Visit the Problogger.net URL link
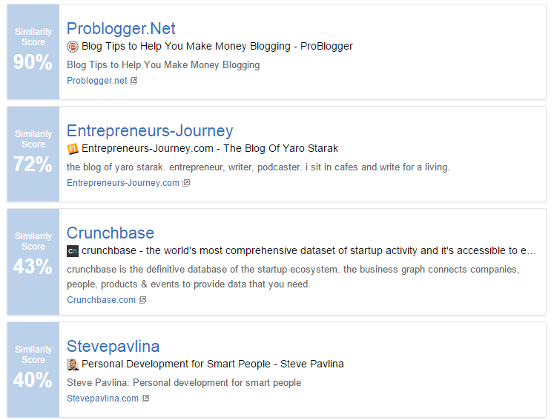Screen dimensions: 554x420 (97, 81)
